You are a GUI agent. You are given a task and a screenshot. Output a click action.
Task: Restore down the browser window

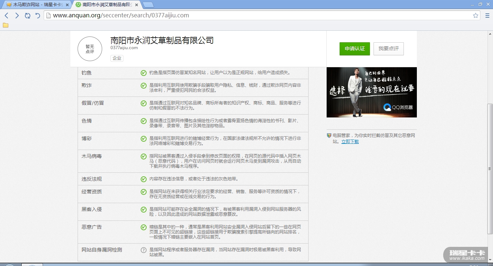pyautogui.click(x=480, y=4)
